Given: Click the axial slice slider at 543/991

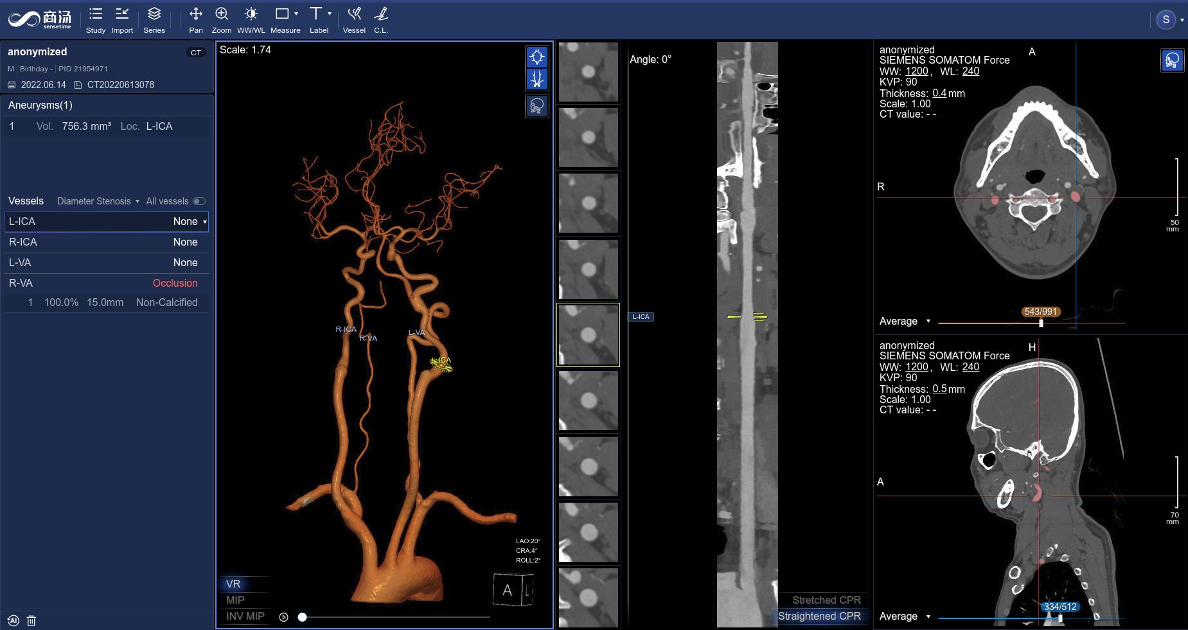Looking at the screenshot, I should (1041, 323).
